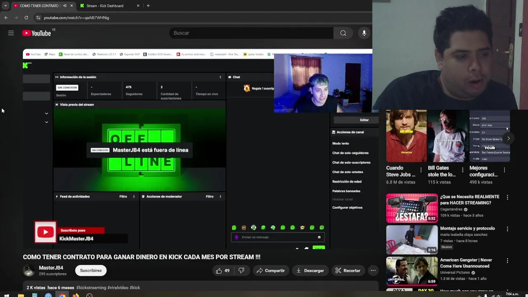Click the Buscar search field
The image size is (528, 297).
[251, 33]
